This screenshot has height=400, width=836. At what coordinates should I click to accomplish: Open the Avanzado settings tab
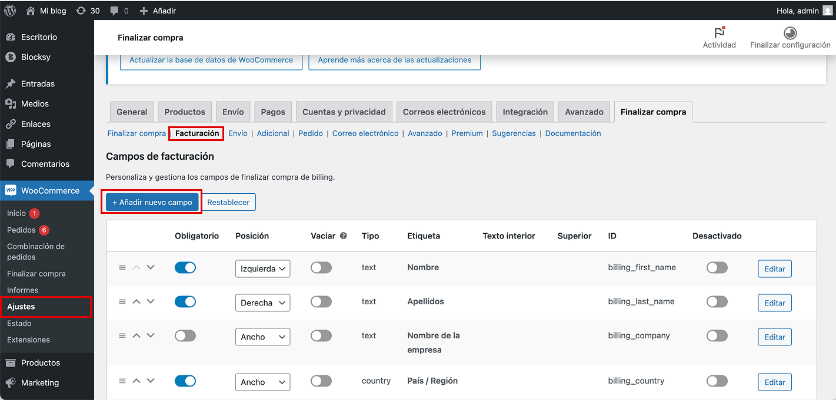[584, 112]
